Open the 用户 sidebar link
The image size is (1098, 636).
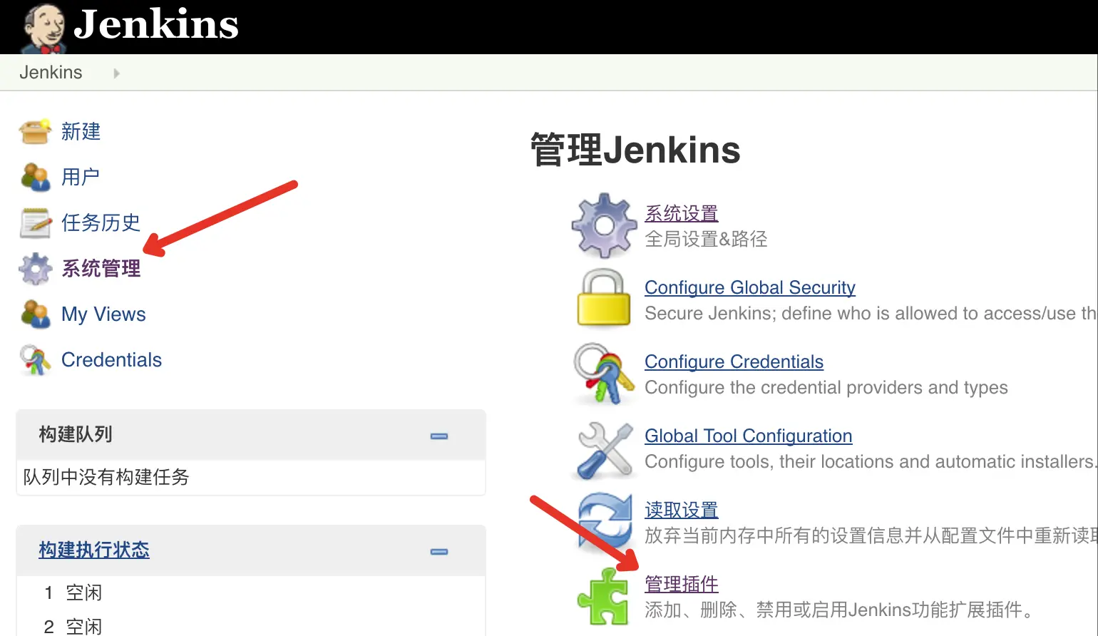pos(81,177)
